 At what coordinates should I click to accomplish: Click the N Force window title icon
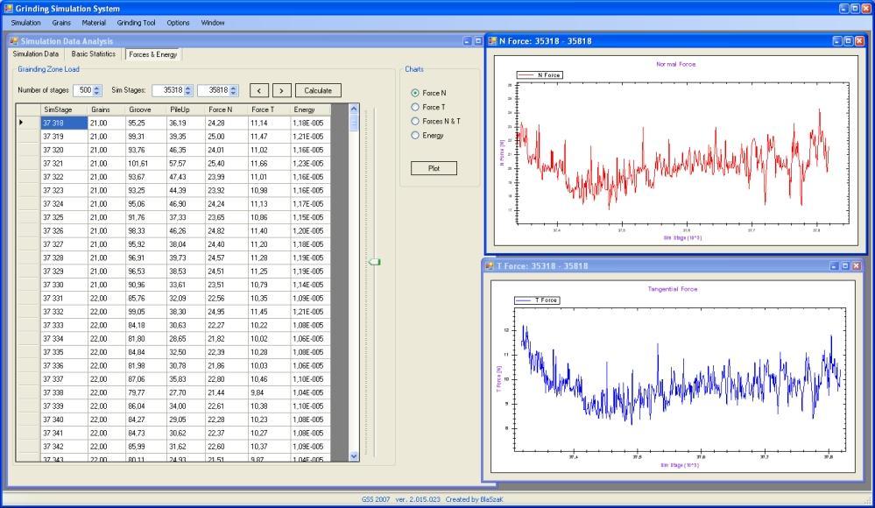pyautogui.click(x=492, y=41)
